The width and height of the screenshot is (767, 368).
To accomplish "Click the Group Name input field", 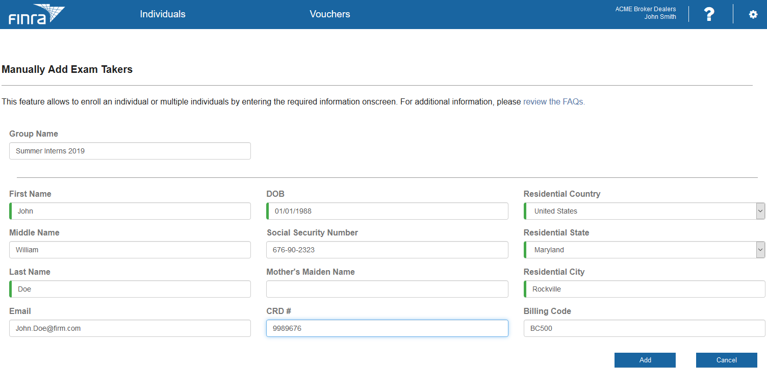I will pos(130,151).
